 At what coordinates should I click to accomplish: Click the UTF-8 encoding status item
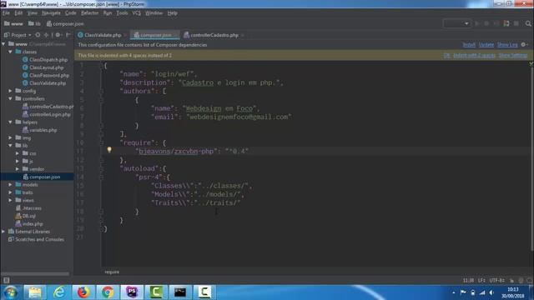497,281
